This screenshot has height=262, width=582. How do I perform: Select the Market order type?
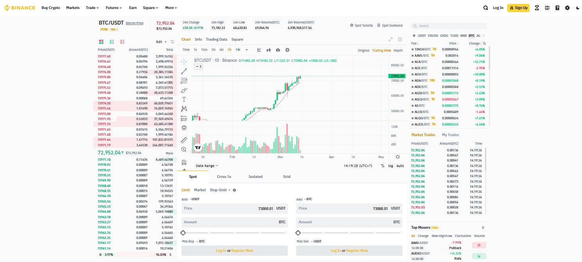(x=200, y=190)
